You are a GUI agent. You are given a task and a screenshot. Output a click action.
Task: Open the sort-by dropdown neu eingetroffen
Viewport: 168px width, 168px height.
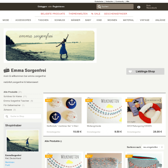[153, 147]
